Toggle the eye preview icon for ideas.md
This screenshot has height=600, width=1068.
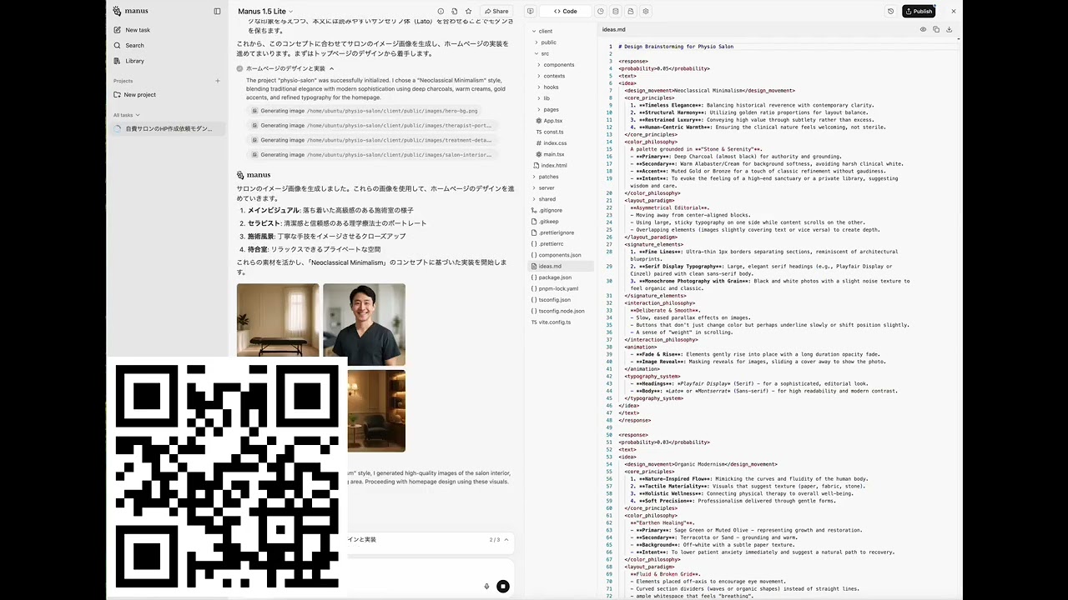pyautogui.click(x=923, y=29)
